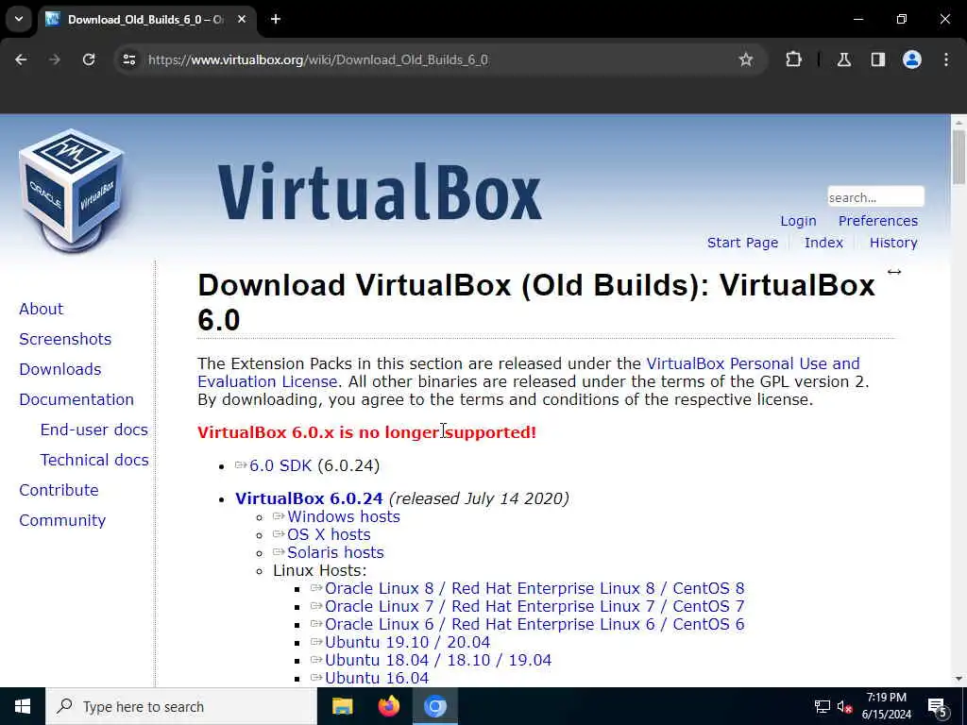The height and width of the screenshot is (725, 967).
Task: Click the scrollbar down arrow
Action: [959, 679]
